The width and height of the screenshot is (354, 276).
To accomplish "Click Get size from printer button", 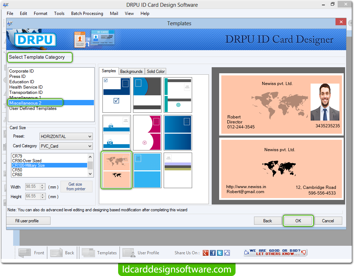I will [x=76, y=187].
